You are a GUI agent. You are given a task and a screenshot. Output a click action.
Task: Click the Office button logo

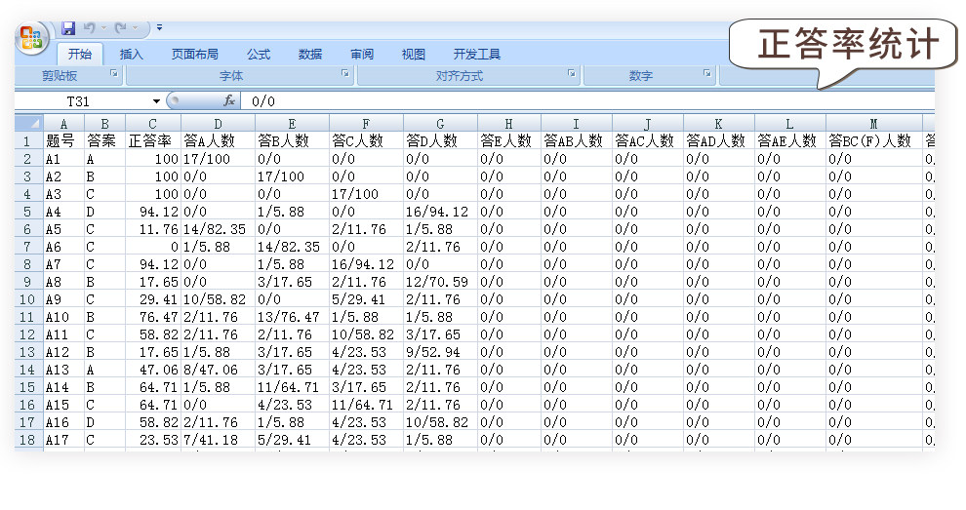(31, 38)
